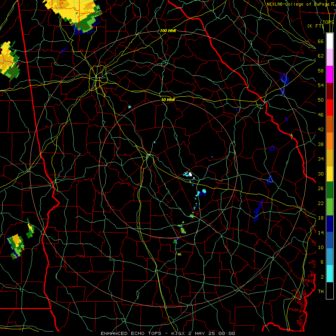This screenshot has height=336, width=336.
Task: Select the magenta legend swatch
Action: point(330,74)
